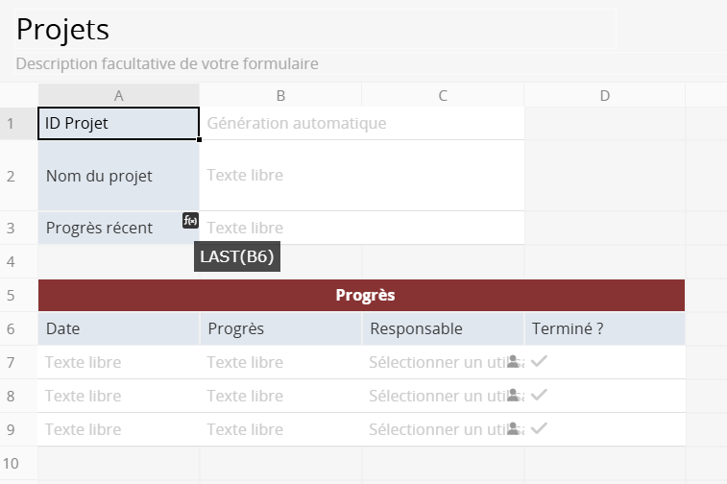Edit the optional form description field
Viewport: 727px width, 484px height.
(167, 63)
